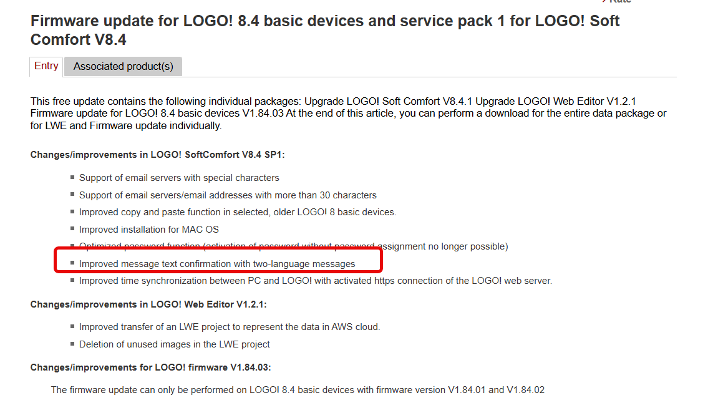Open the Entry tab
This screenshot has height=408, width=713.
[x=46, y=66]
